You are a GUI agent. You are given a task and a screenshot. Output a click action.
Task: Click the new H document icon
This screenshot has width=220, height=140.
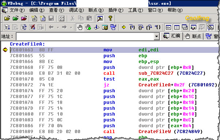click(43, 18)
